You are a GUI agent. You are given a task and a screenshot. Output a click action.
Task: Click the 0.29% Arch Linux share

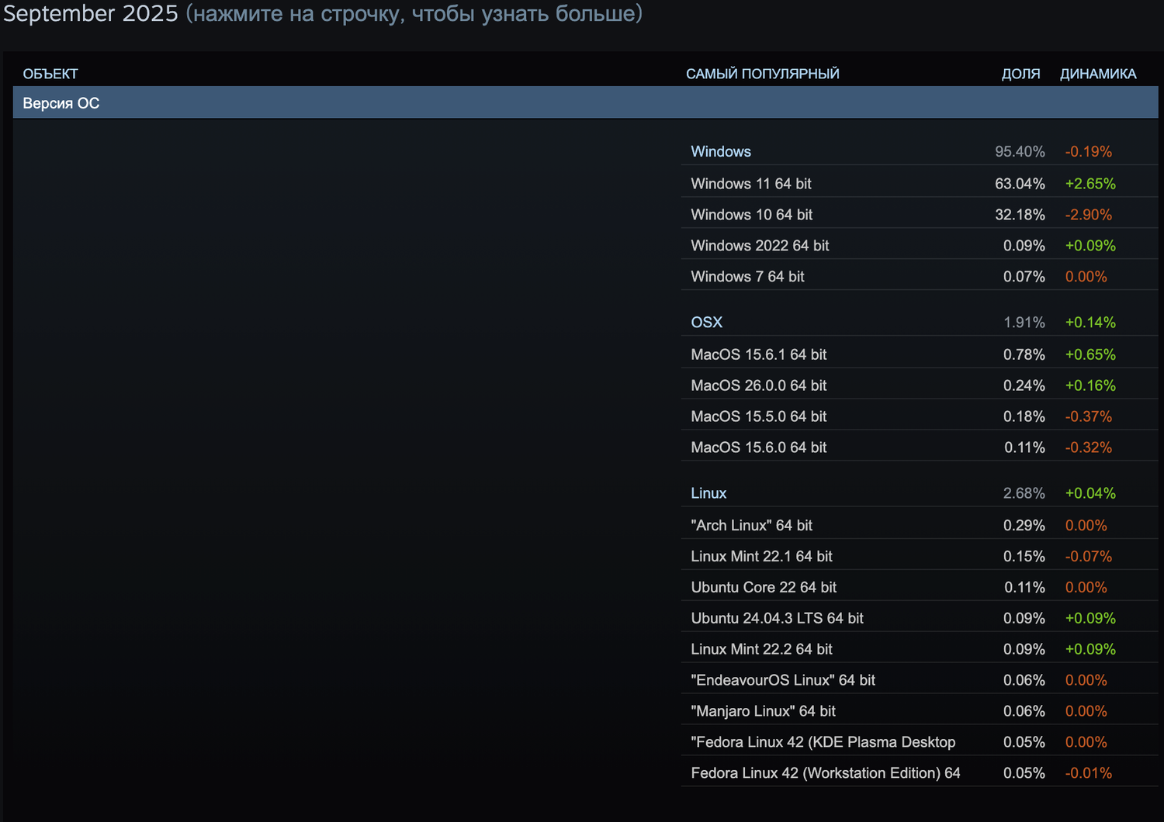[1024, 525]
